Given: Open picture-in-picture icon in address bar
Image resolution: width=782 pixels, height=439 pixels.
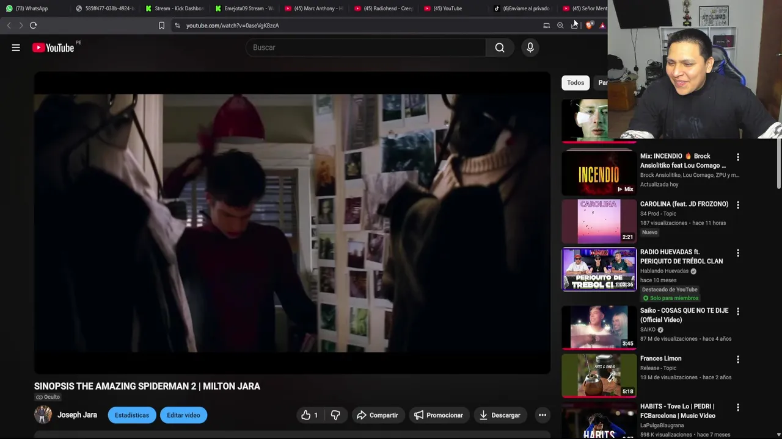Looking at the screenshot, I should pos(546,26).
